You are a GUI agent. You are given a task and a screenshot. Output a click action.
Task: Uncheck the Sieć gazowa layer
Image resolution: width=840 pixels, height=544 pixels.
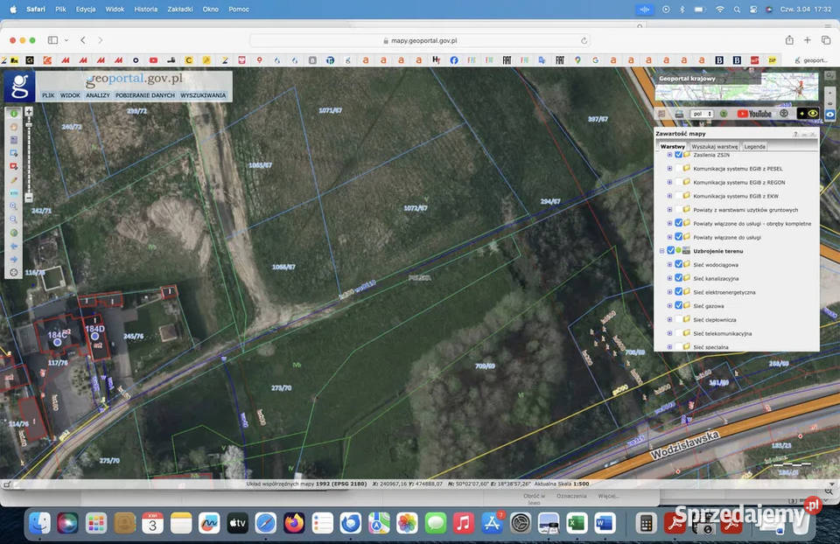(678, 305)
